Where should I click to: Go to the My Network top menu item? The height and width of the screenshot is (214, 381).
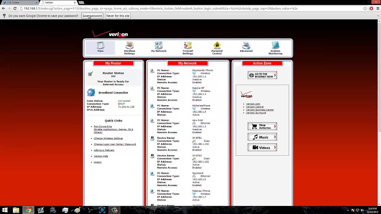click(x=159, y=47)
